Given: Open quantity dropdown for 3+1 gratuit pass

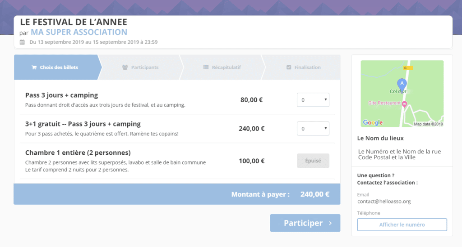Looking at the screenshot, I should [x=313, y=129].
